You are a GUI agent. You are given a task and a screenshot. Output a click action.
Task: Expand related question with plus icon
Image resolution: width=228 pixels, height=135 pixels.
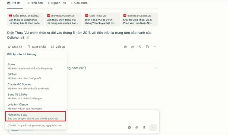(156, 68)
